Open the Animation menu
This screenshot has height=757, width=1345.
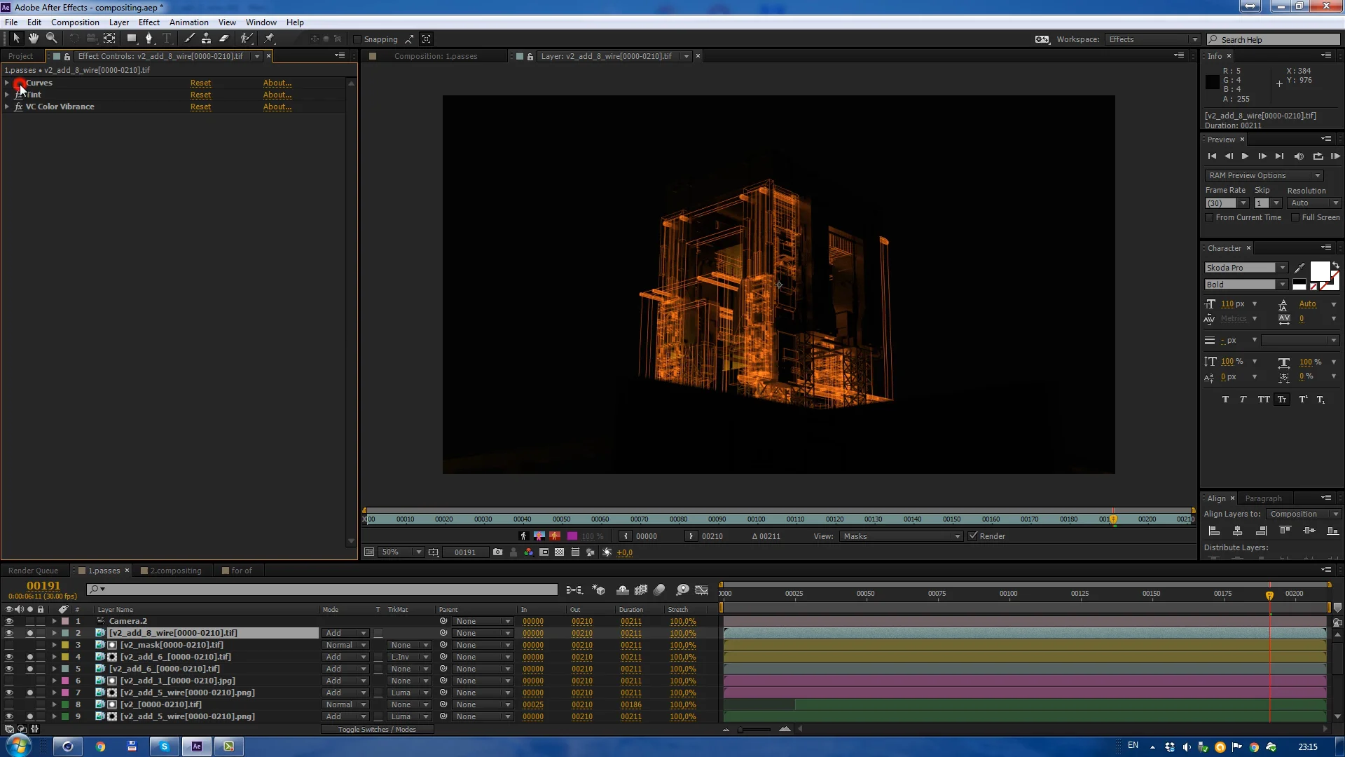pyautogui.click(x=188, y=22)
